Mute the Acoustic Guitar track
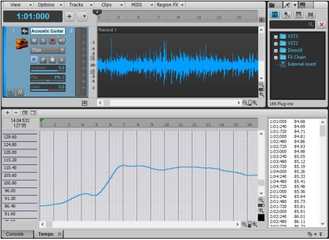This screenshot has height=240, width=329. (x=34, y=40)
